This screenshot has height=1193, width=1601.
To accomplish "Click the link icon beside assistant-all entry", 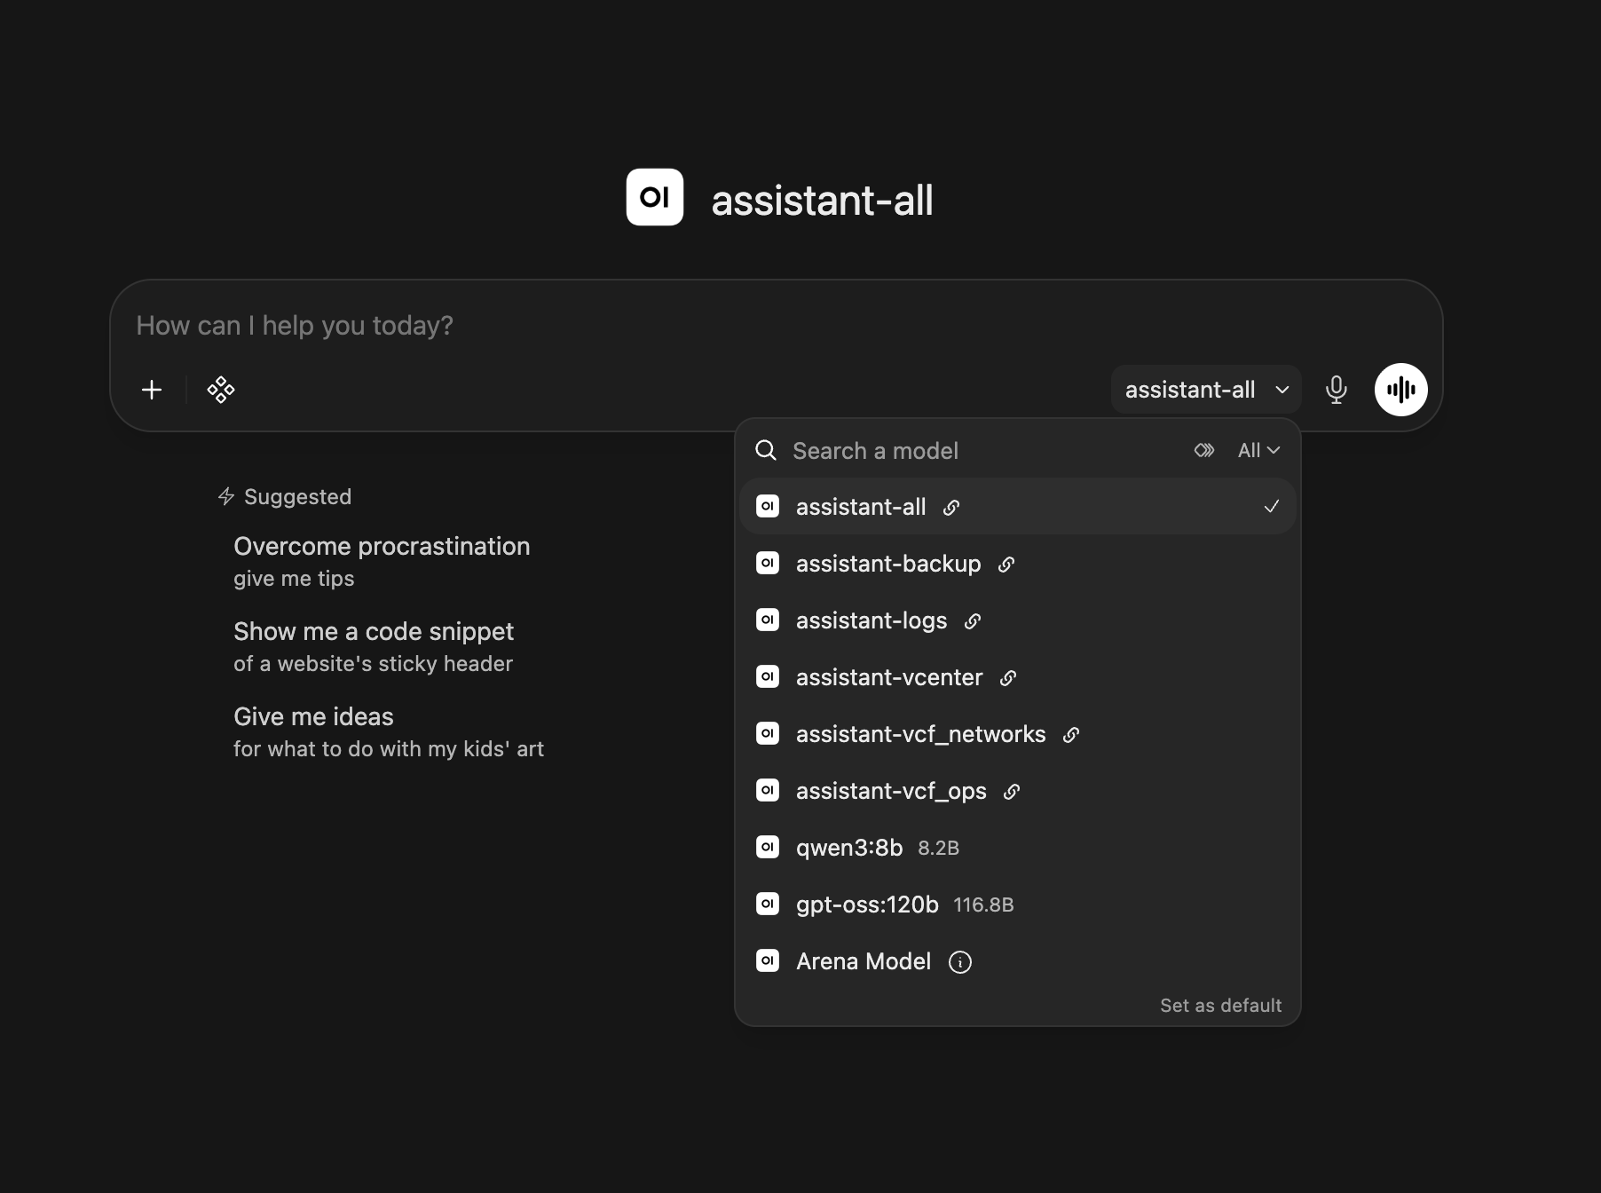I will point(951,508).
